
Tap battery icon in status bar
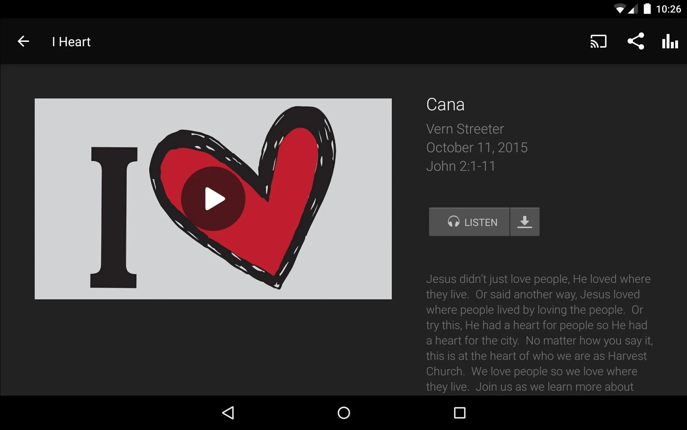(649, 9)
